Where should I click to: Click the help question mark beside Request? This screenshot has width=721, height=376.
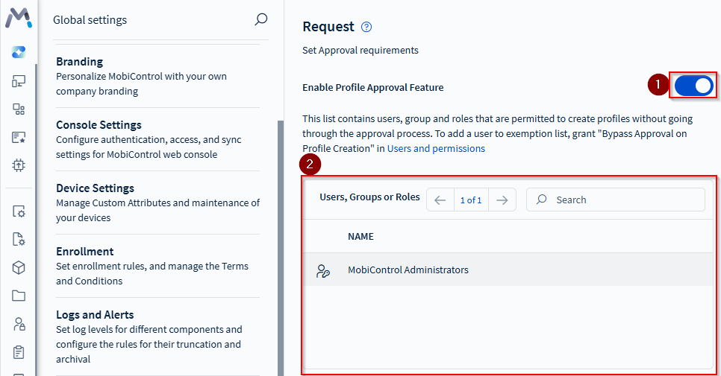pos(366,27)
